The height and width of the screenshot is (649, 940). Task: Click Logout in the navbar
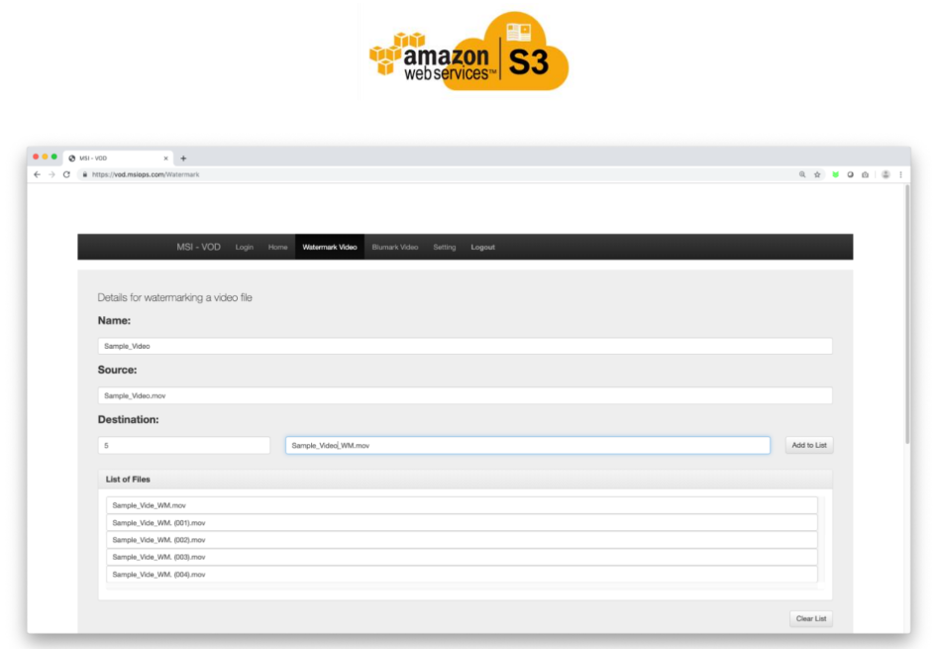[482, 247]
